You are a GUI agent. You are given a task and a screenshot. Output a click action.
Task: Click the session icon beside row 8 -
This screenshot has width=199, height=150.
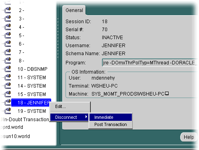(8, 61)
